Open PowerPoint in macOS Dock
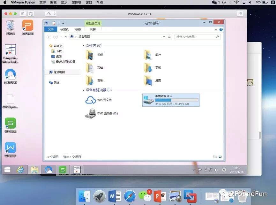This screenshot has width=276, height=205. point(160,196)
